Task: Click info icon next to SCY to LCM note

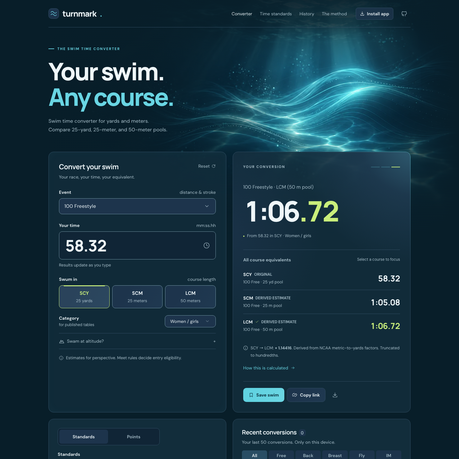Action: point(245,348)
